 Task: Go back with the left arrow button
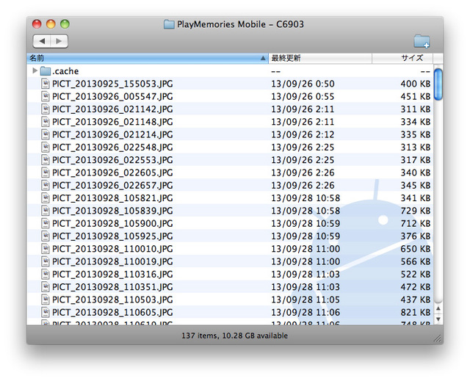click(x=42, y=41)
